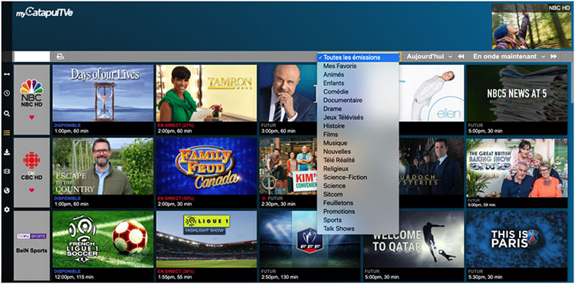Click the double-arrow expand icon in sidebar

pyautogui.click(x=7, y=74)
